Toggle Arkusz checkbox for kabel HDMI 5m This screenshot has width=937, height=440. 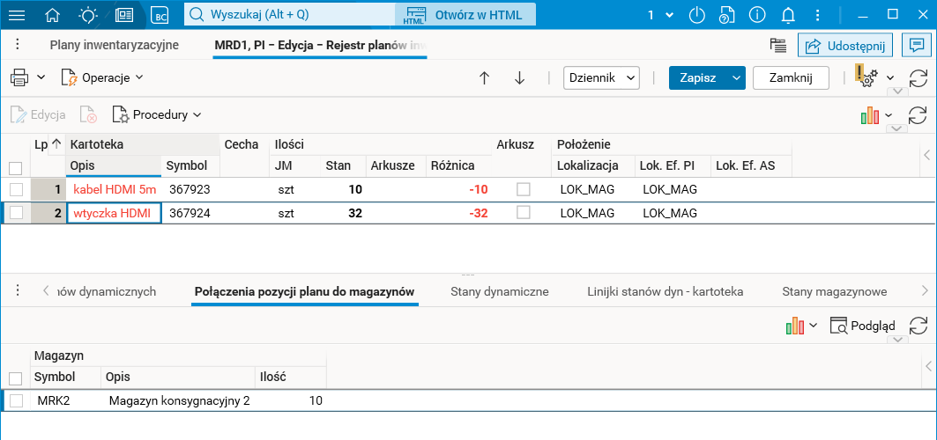[x=524, y=189]
